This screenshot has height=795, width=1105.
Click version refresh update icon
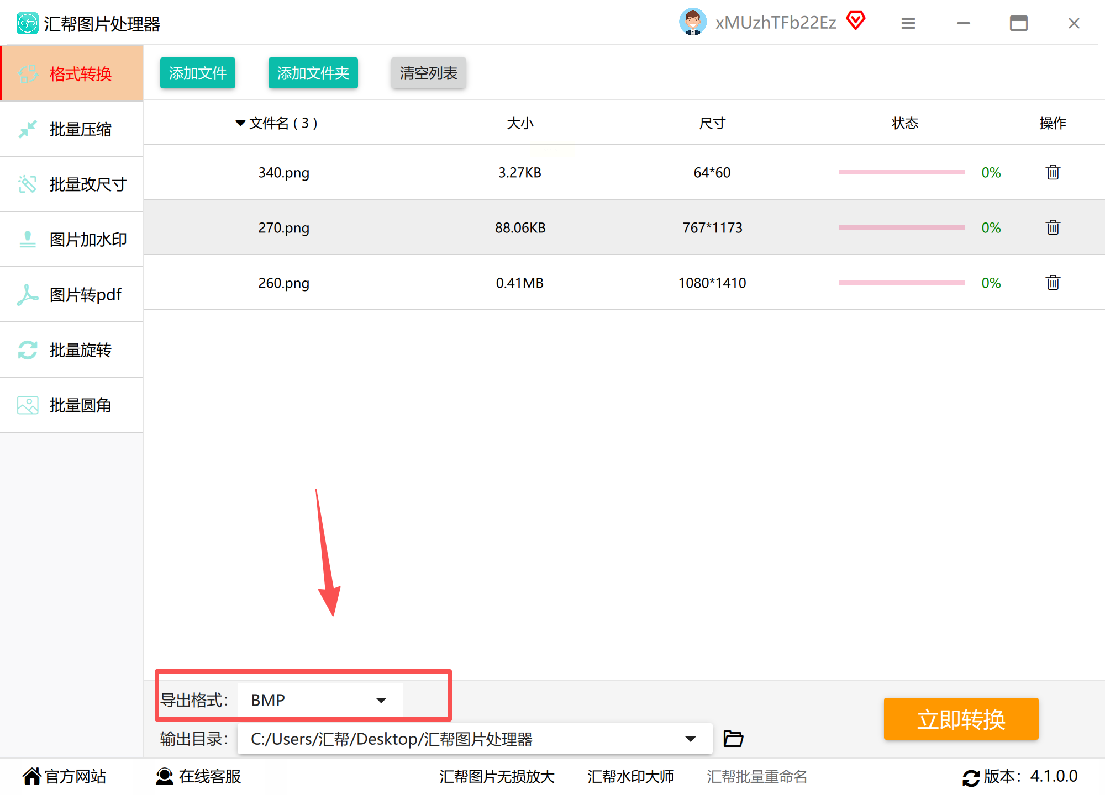tap(971, 777)
